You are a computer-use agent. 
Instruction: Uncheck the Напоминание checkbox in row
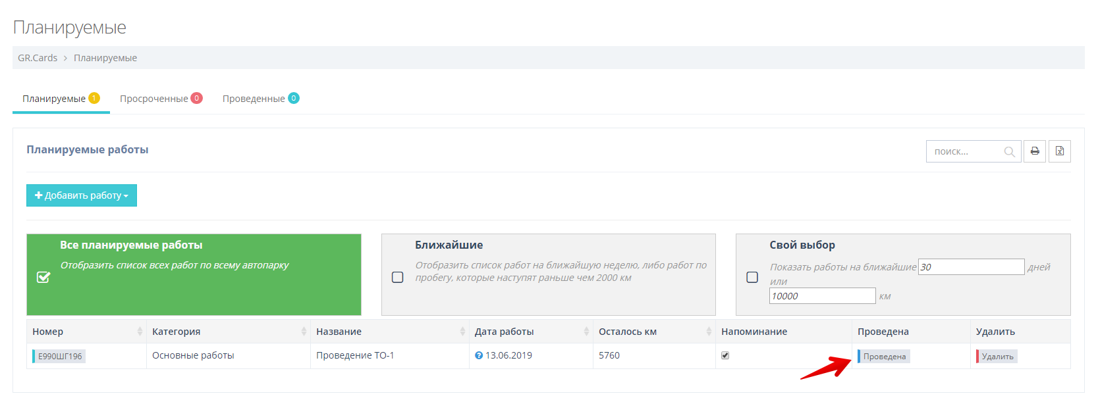(x=725, y=355)
